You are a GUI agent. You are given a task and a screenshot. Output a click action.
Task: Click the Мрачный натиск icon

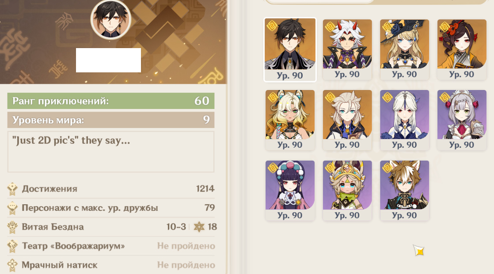(12, 265)
